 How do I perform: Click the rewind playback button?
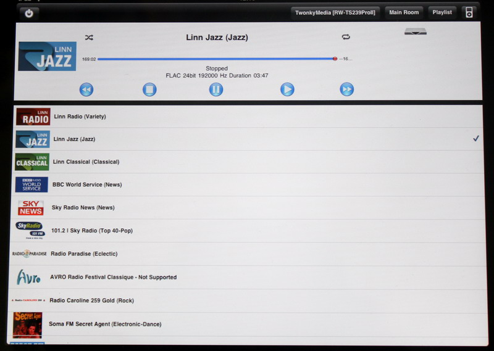[86, 90]
